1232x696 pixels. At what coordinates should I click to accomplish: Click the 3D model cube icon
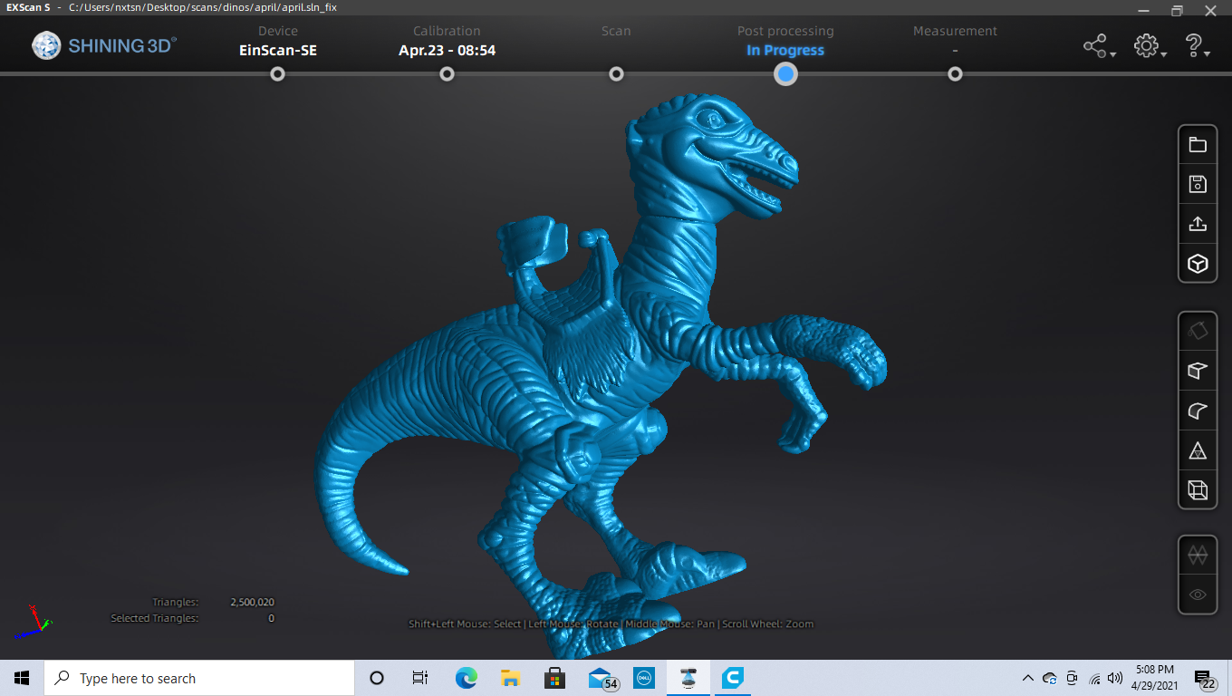tap(1198, 264)
